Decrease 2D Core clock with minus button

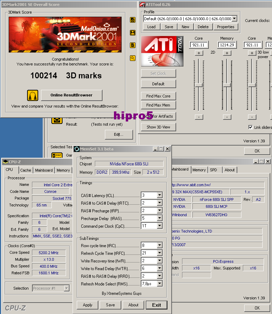point(199,117)
